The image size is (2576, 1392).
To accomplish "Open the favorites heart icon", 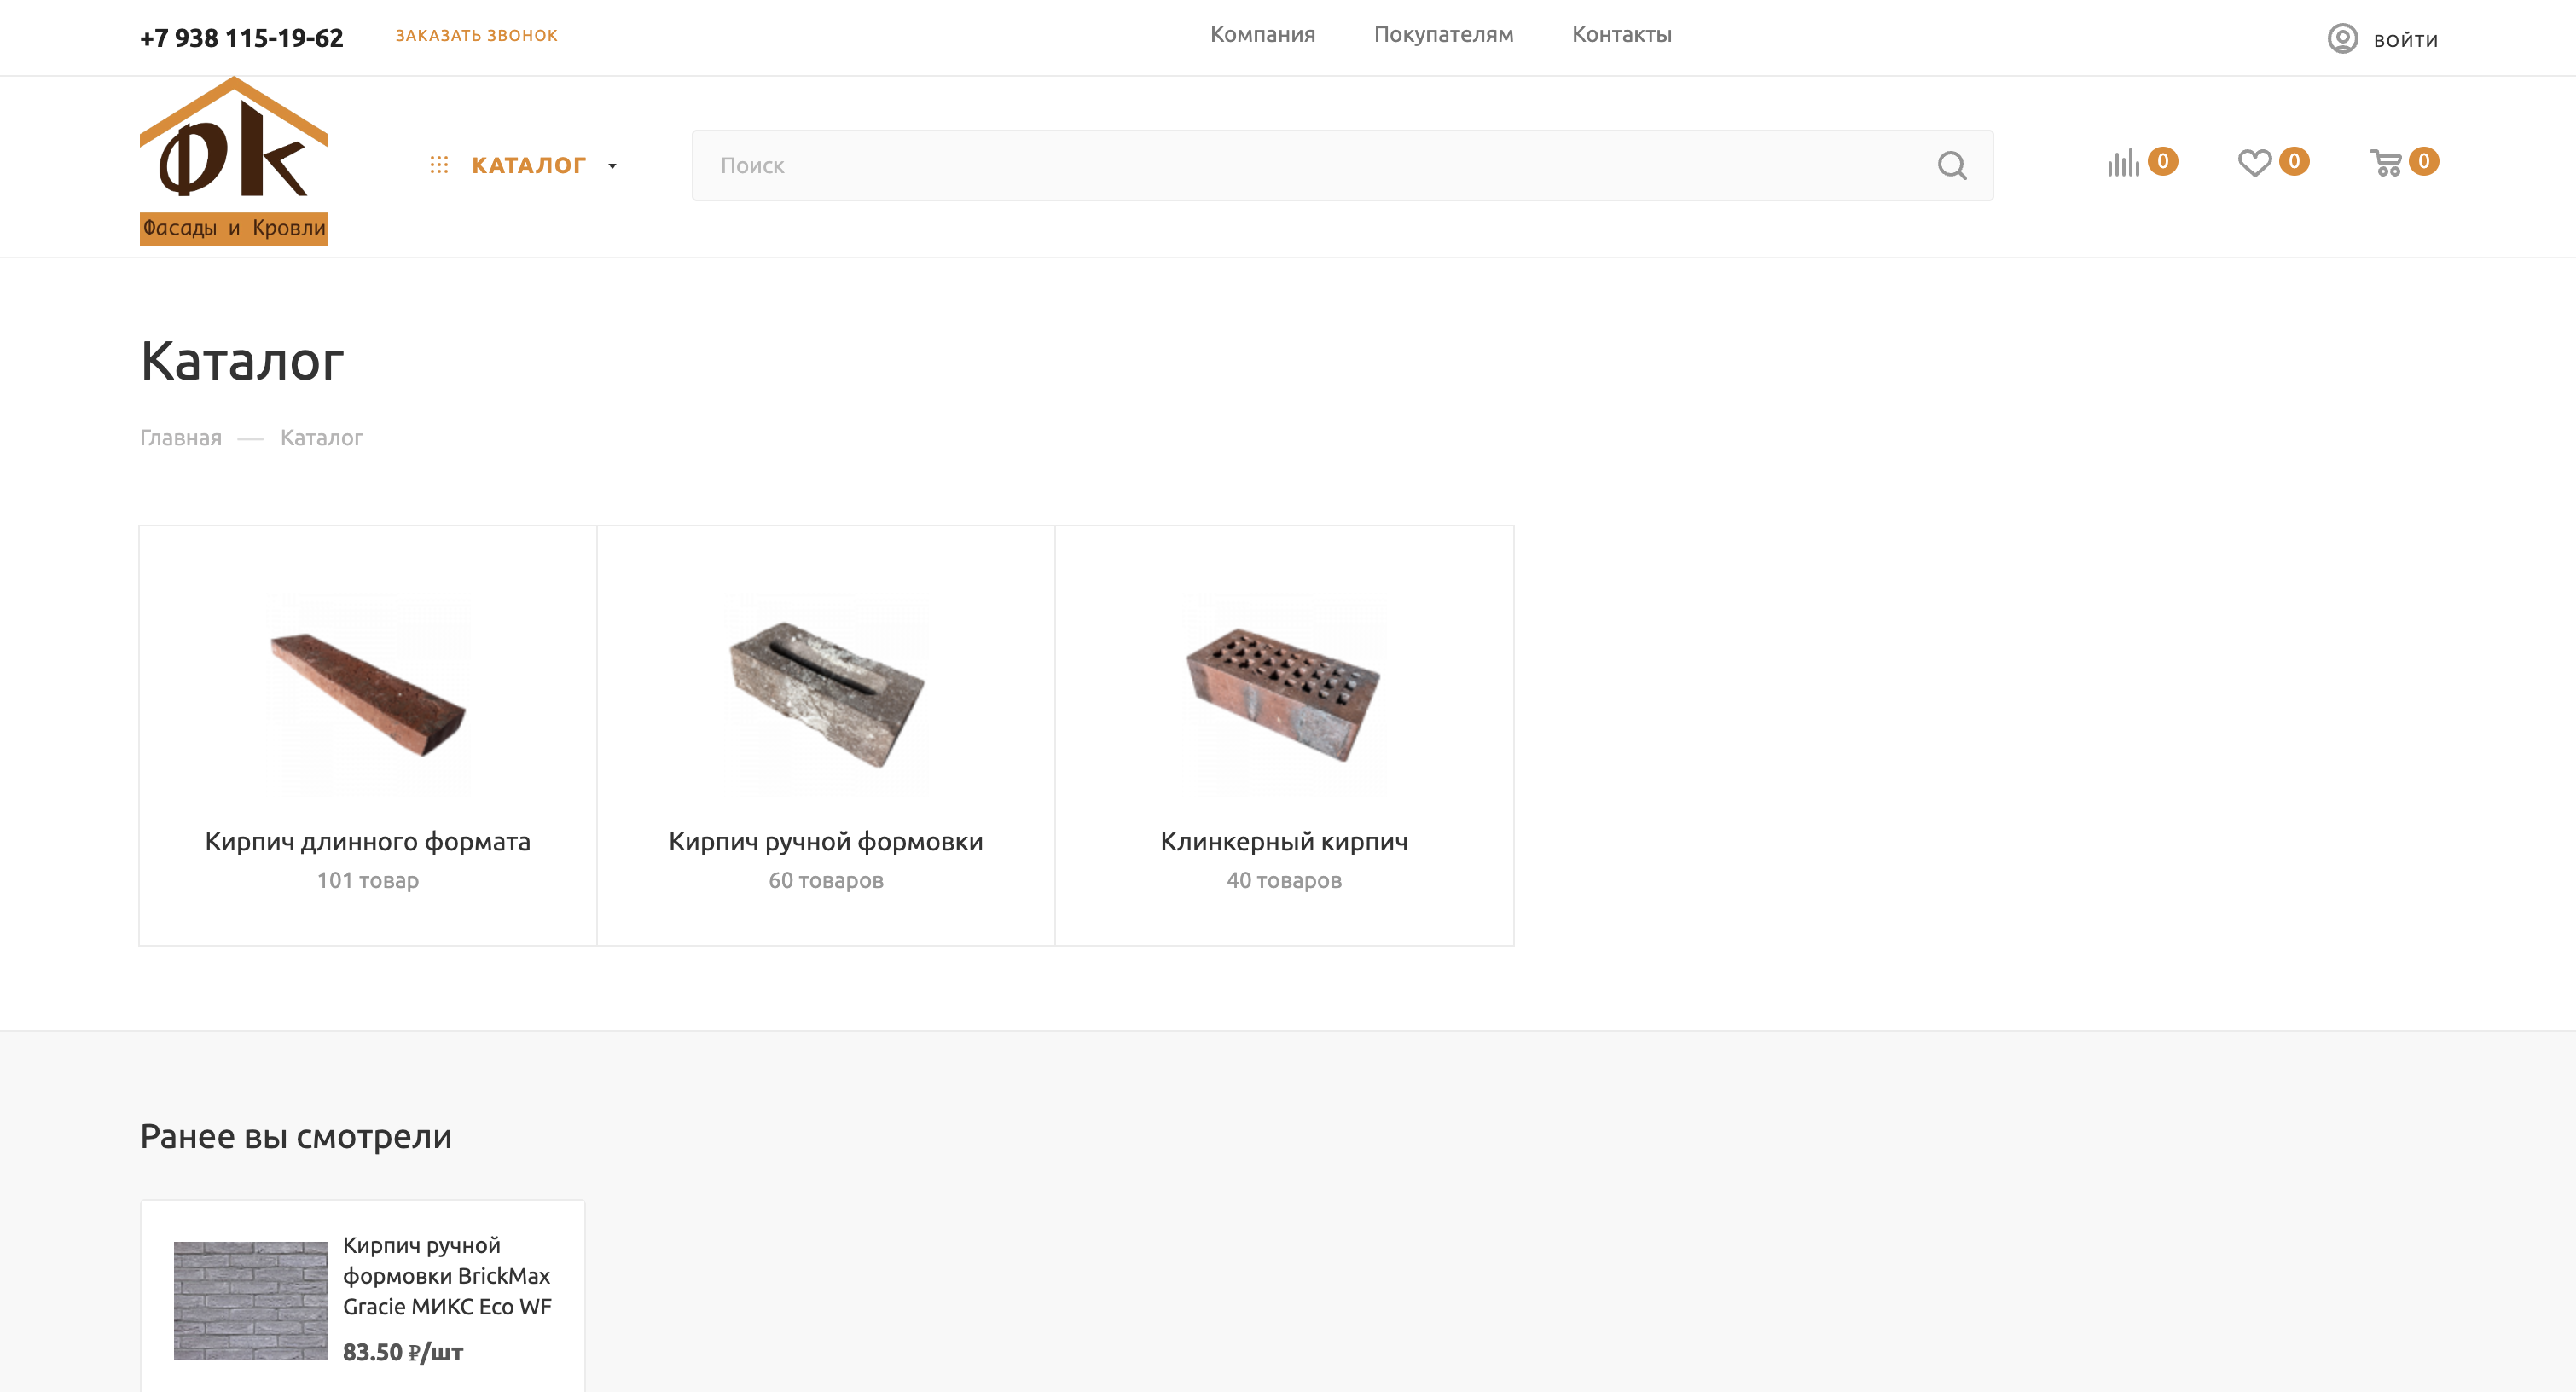I will [2254, 162].
